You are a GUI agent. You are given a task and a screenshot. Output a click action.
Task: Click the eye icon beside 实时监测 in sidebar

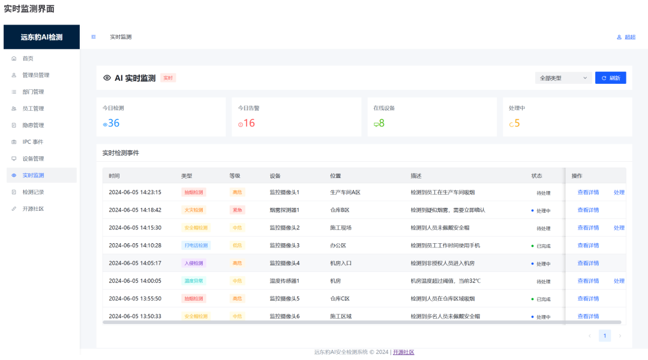14,176
